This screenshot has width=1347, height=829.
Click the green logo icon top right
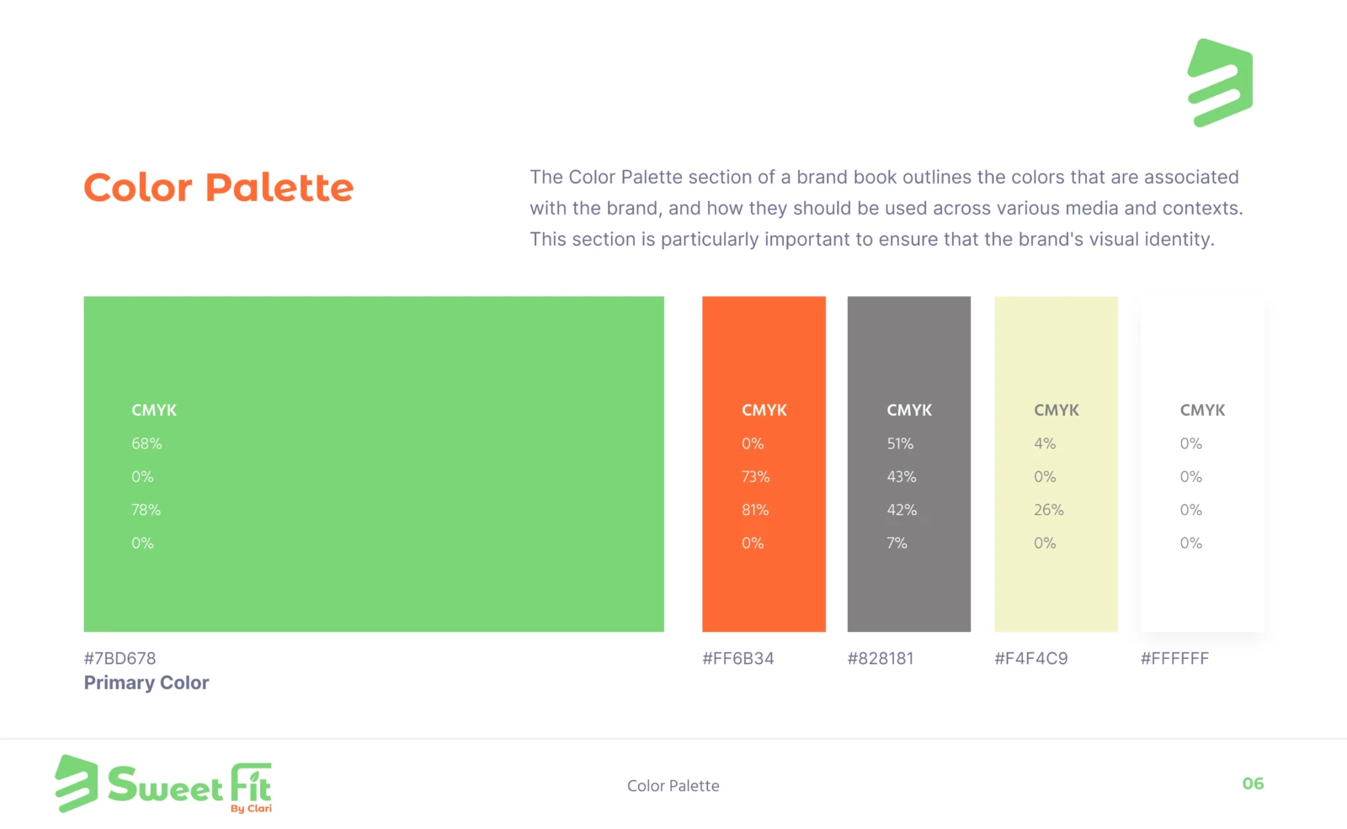point(1220,82)
